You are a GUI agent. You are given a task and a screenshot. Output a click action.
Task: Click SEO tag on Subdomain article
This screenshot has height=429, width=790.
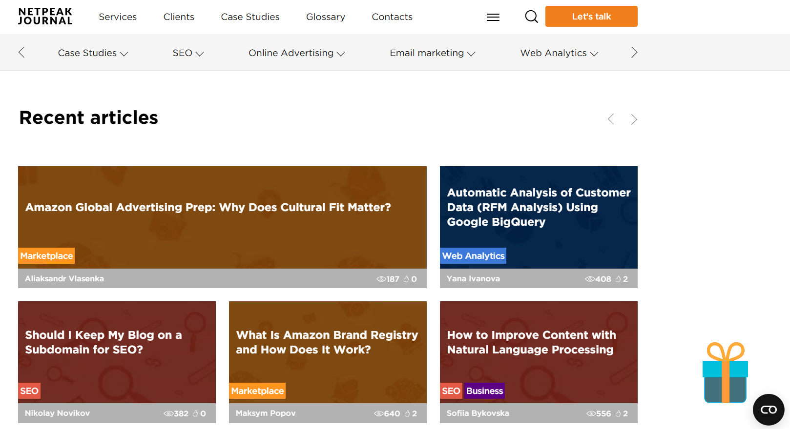point(29,391)
